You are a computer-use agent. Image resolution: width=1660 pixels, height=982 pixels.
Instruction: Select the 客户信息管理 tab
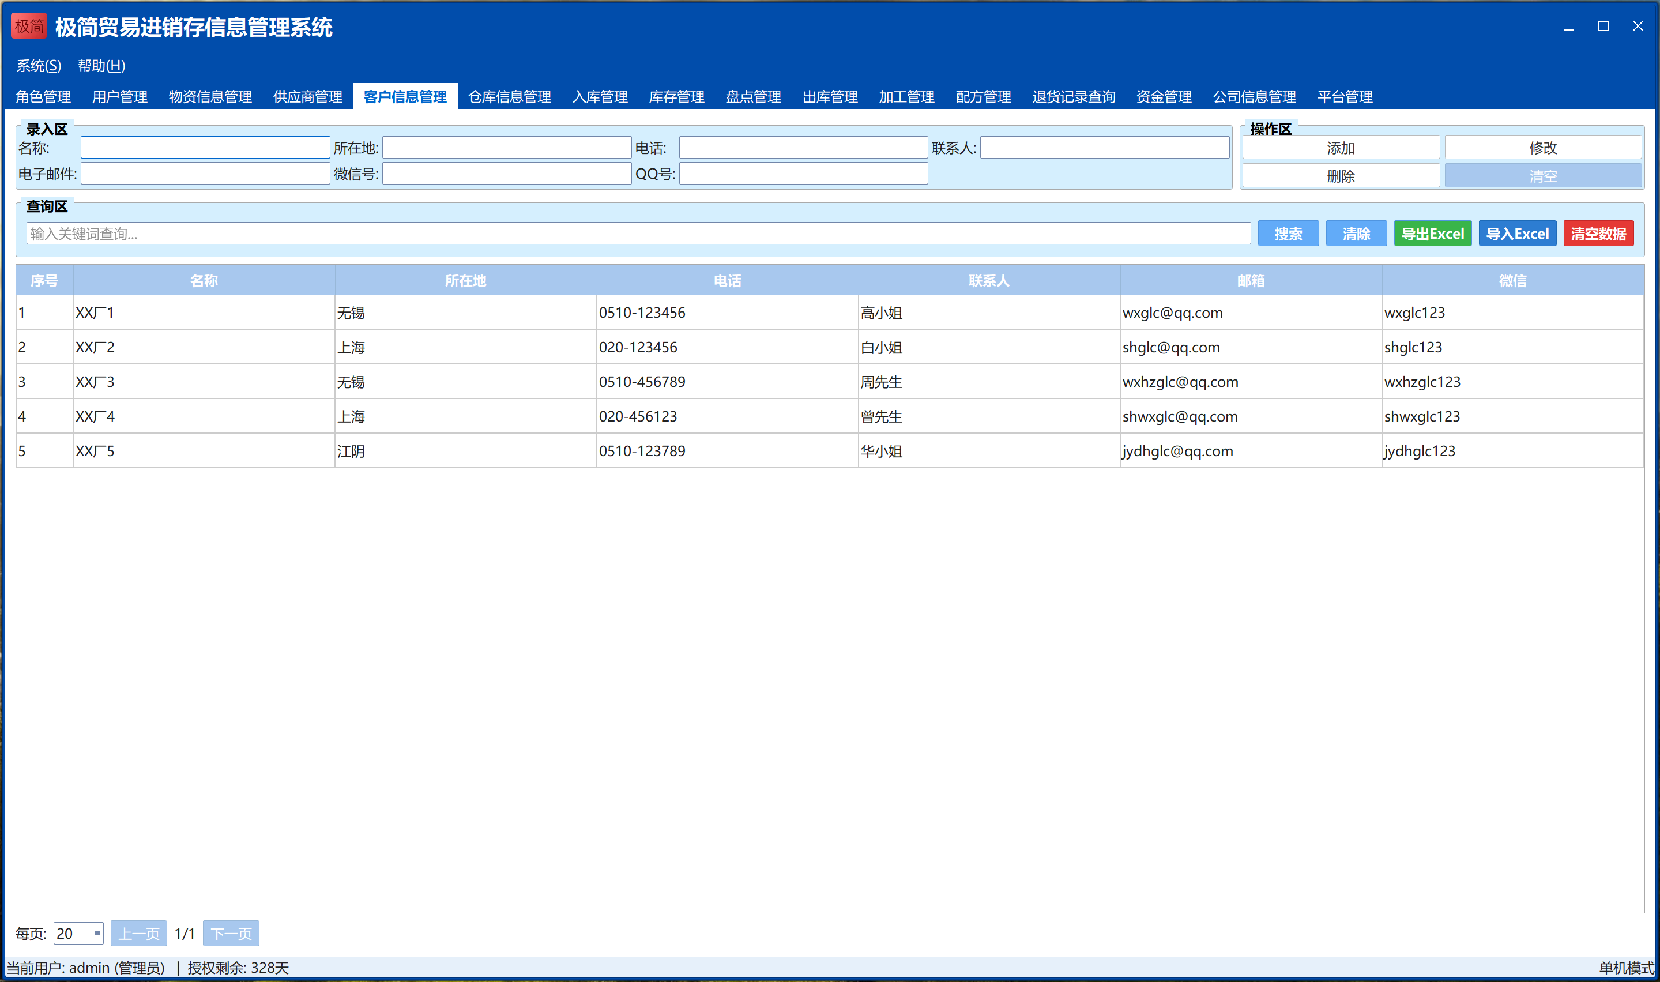[x=405, y=97]
